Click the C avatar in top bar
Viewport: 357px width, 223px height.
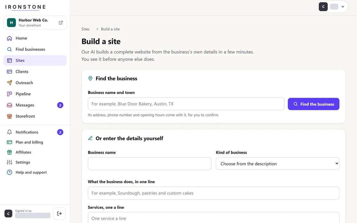[x=323, y=7]
